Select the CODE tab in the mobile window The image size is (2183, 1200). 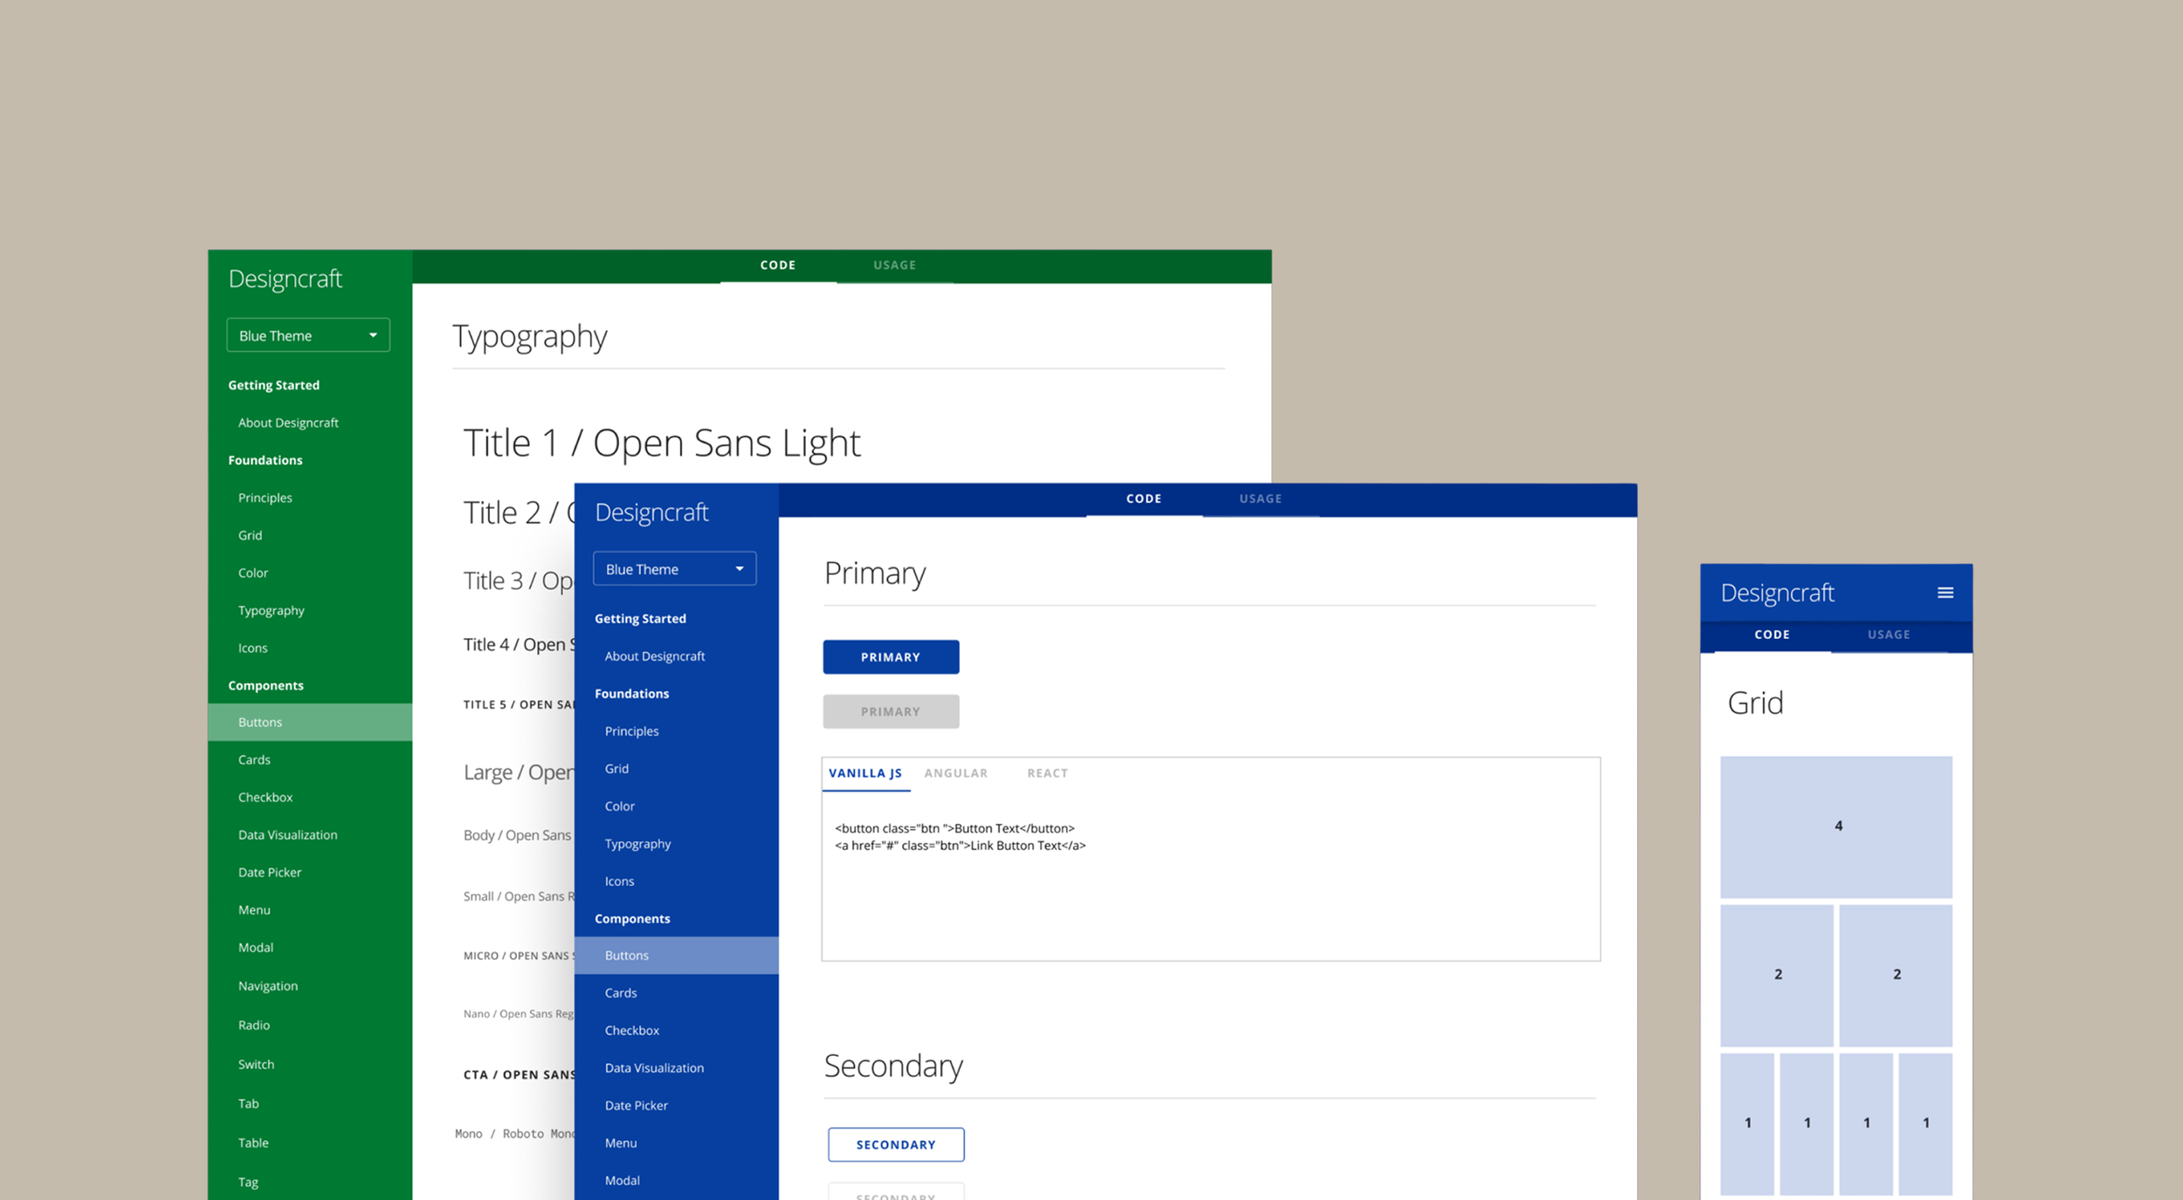point(1773,634)
